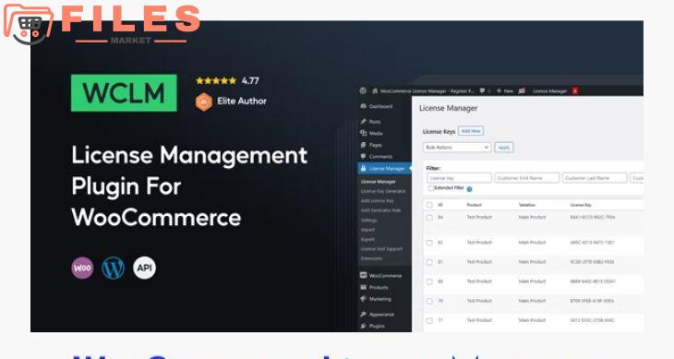Open License Manager in the sidebar menu
674x359 pixels.
pyautogui.click(x=384, y=168)
